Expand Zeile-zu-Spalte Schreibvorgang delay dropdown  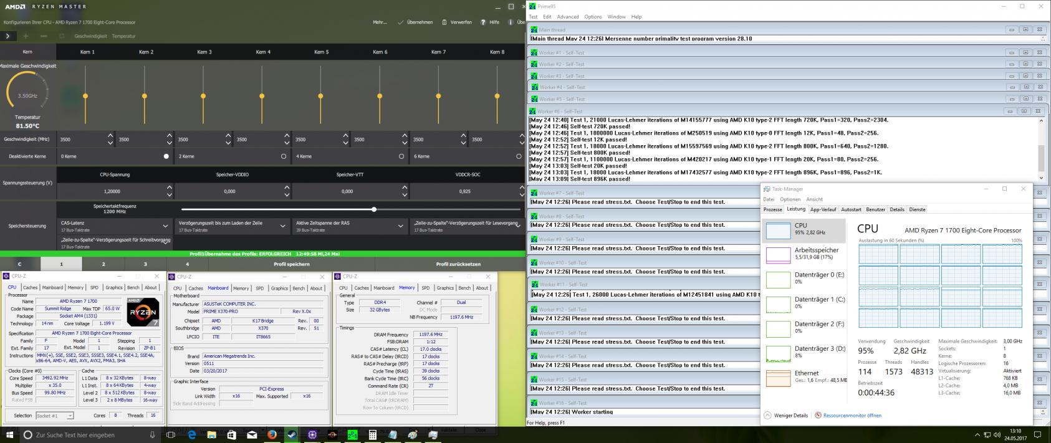[165, 242]
